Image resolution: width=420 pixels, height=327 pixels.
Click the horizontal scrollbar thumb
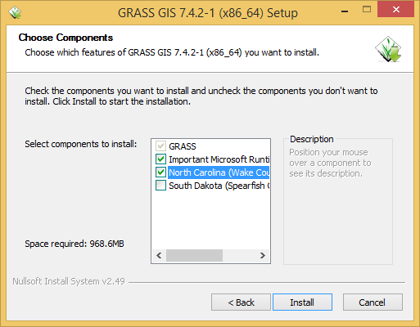click(194, 255)
